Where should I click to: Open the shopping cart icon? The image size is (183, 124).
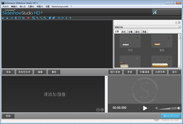pyautogui.click(x=155, y=12)
